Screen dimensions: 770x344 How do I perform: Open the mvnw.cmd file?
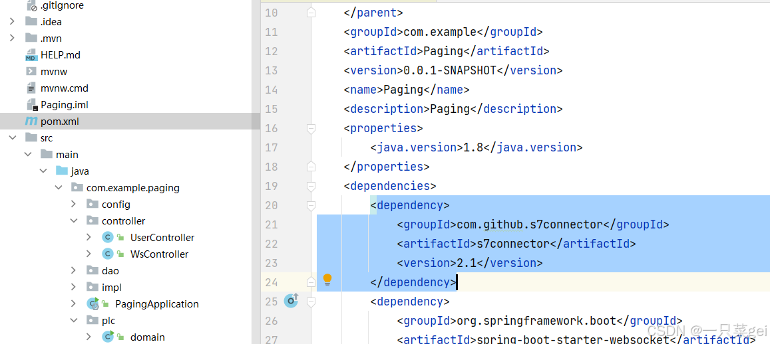(65, 88)
